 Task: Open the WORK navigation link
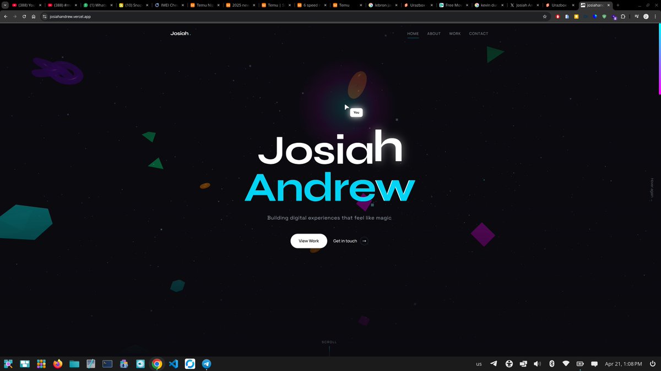[x=455, y=34]
